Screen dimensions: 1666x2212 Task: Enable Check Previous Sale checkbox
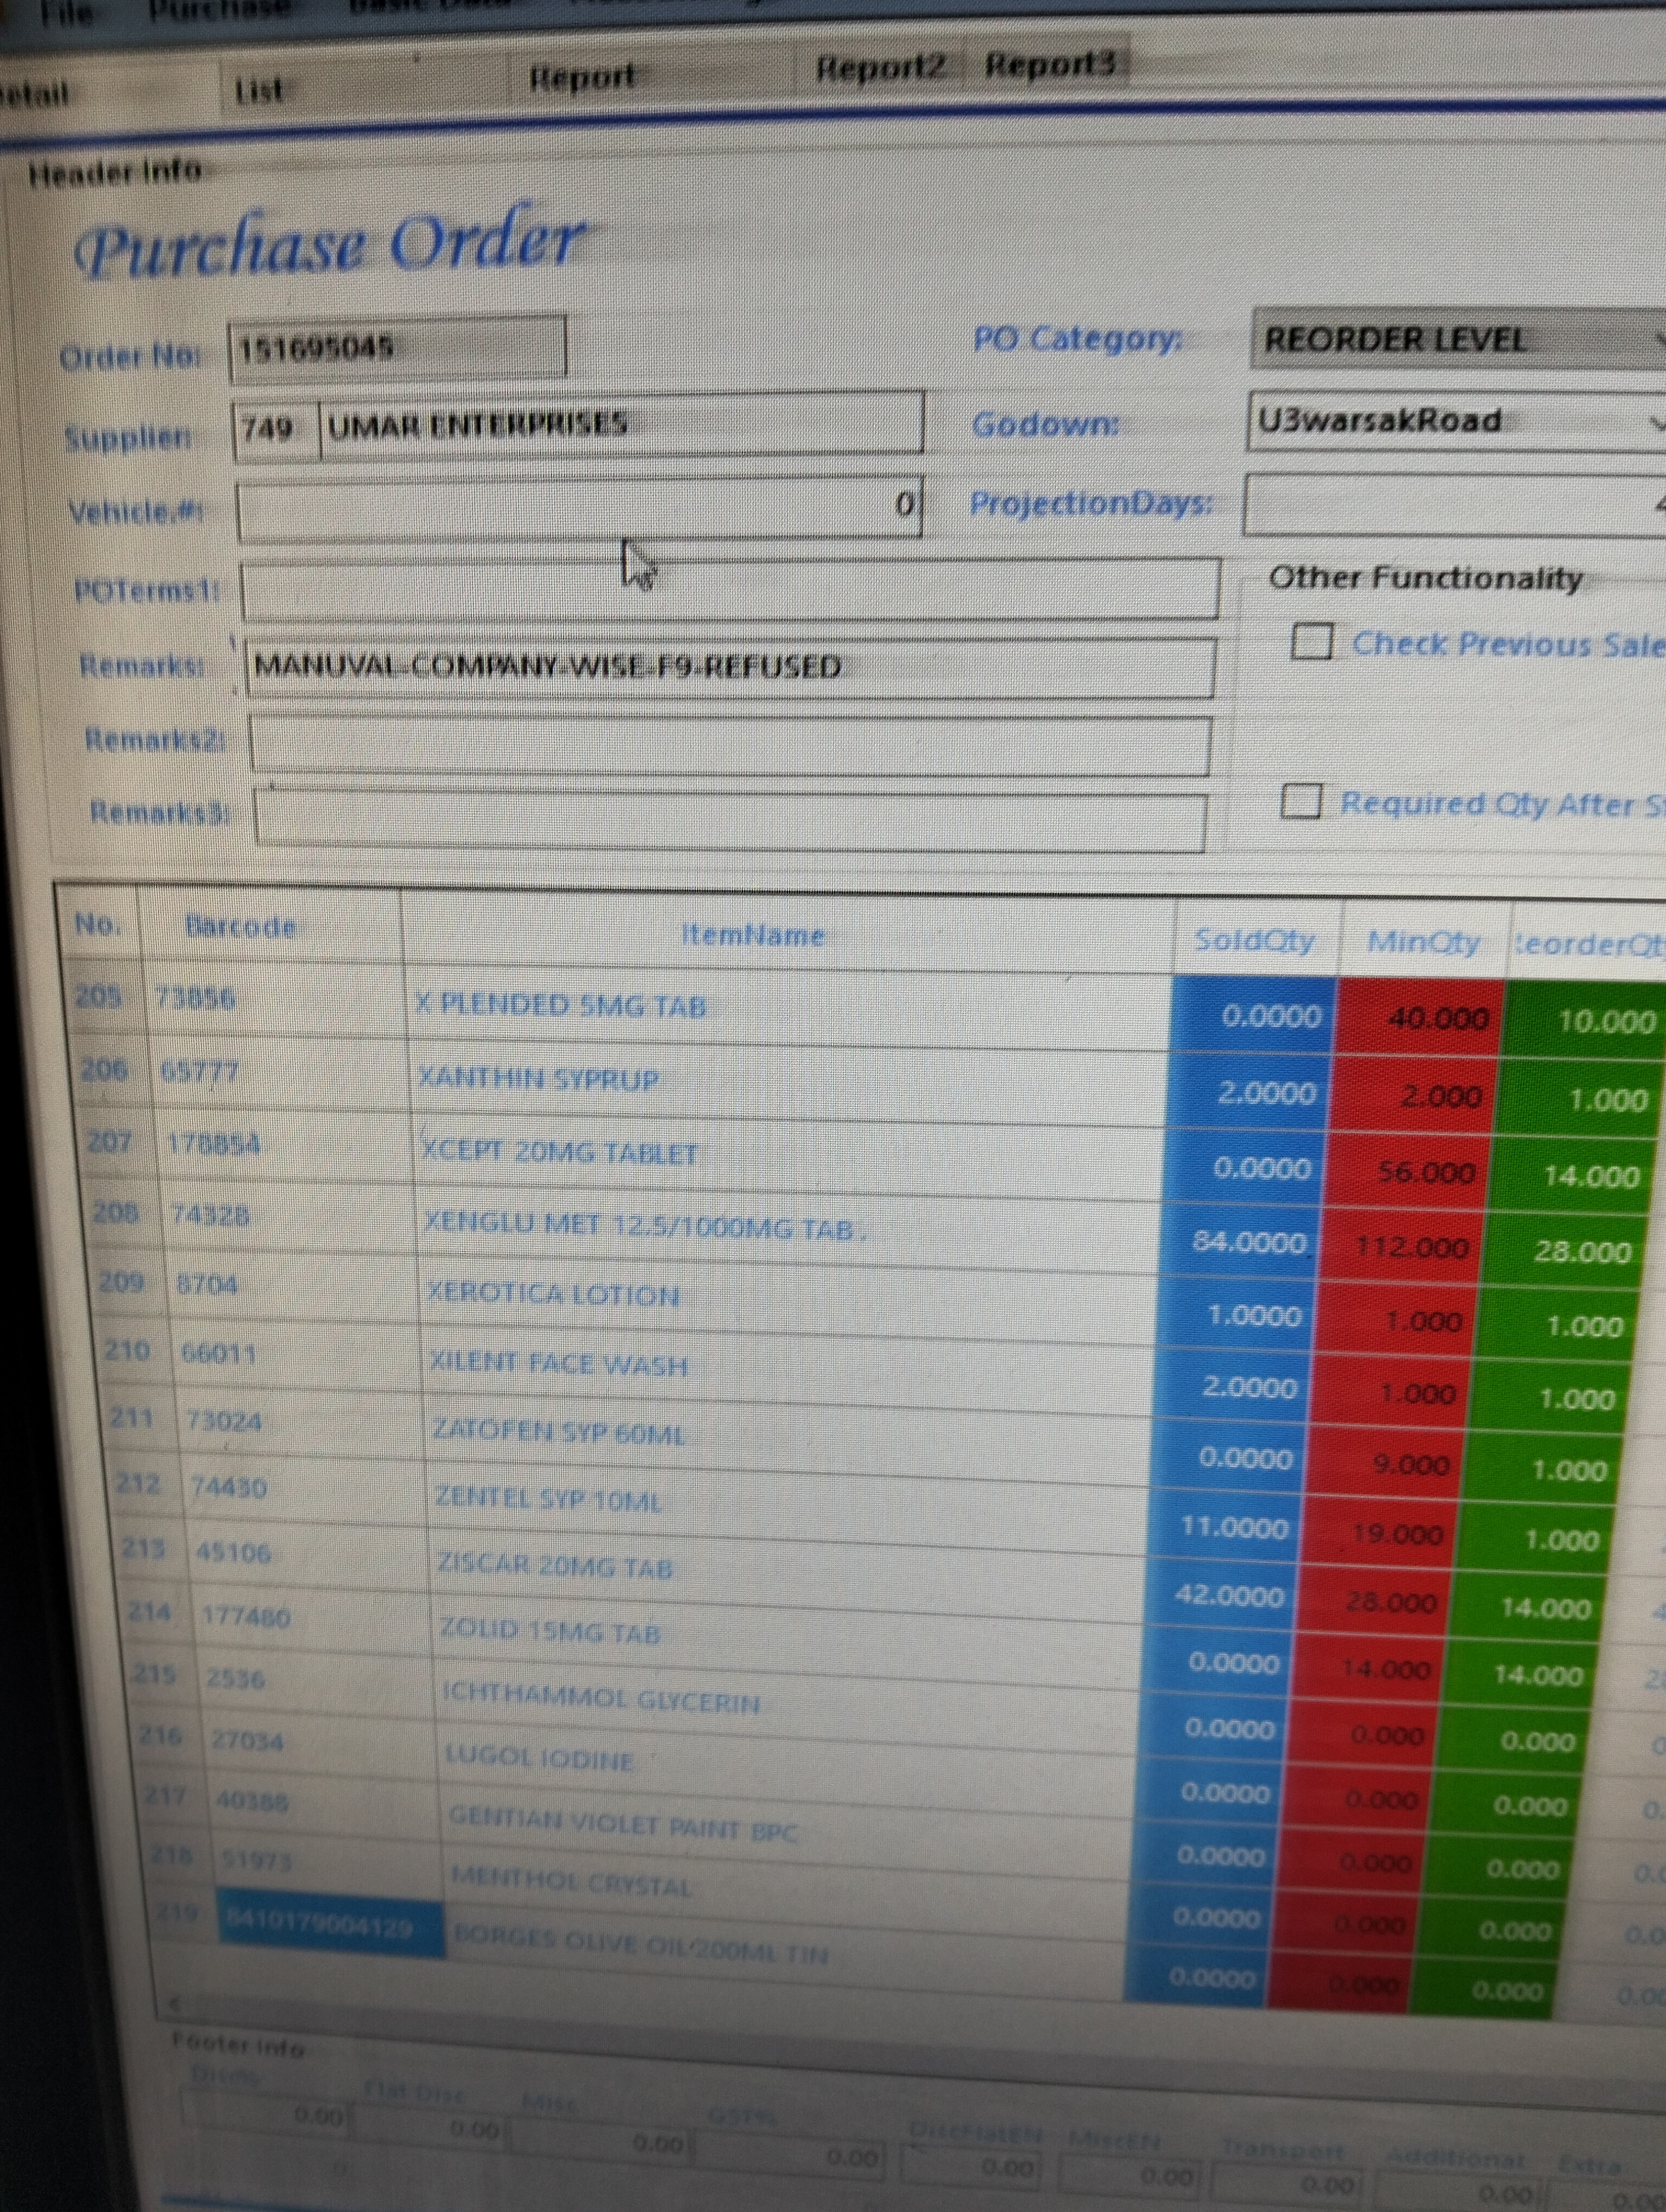tap(1311, 642)
